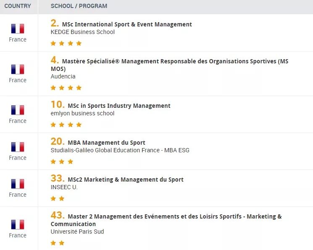The height and width of the screenshot is (250, 313).
Task: Click the four-star rating under KEDGE Business School
Action: click(66, 43)
